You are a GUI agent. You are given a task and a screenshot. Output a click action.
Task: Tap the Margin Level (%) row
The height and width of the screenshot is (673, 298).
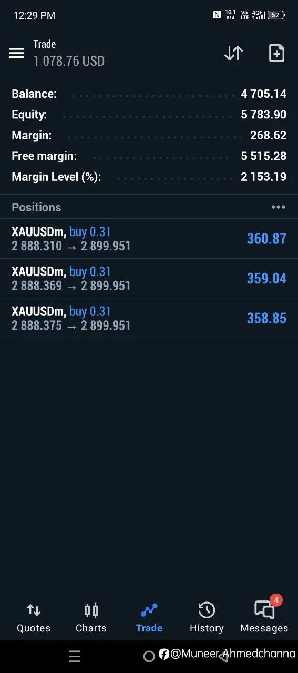tap(149, 177)
